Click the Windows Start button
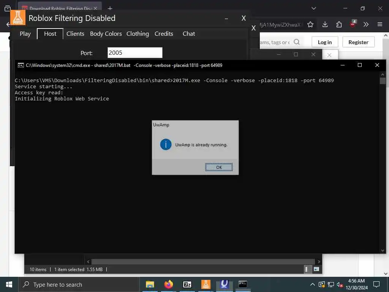 [x=9, y=284]
